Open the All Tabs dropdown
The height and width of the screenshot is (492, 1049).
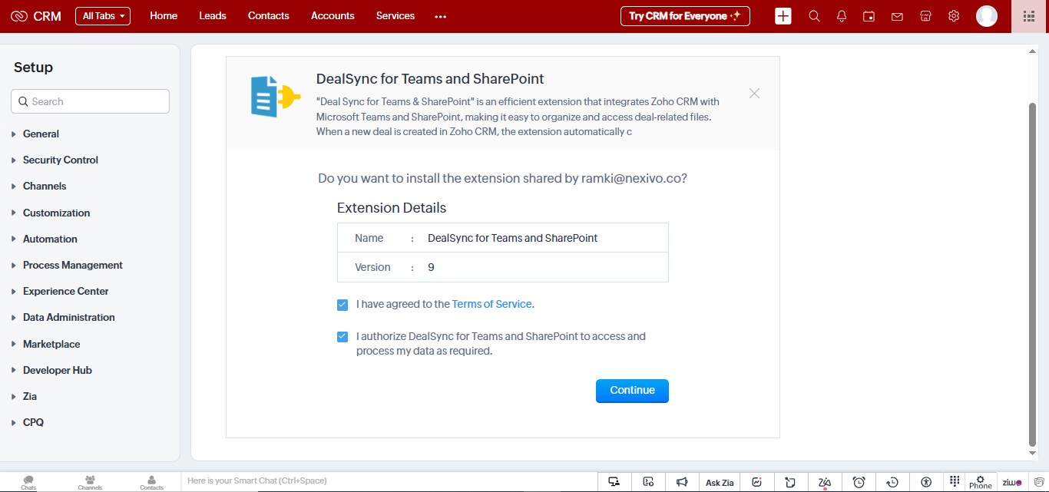(103, 16)
